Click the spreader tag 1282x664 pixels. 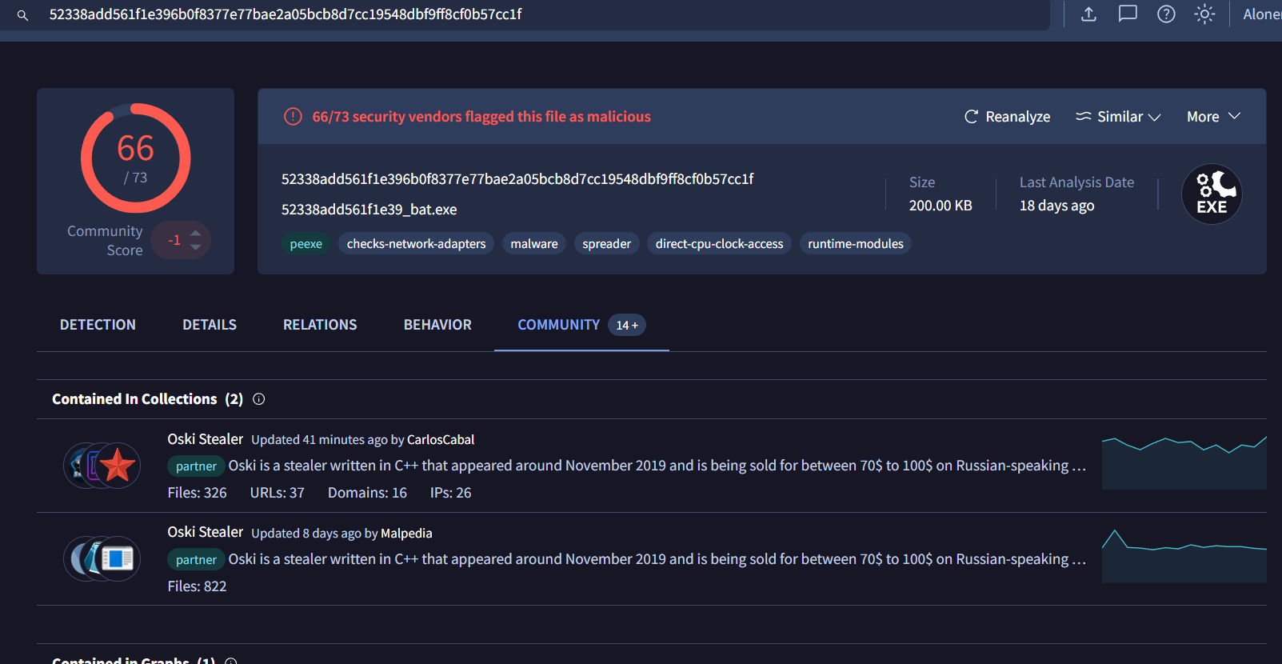(607, 244)
